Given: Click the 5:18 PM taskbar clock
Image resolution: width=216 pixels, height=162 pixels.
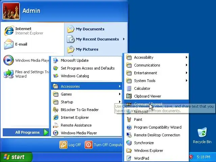Looking at the screenshot, I should click(x=203, y=157).
